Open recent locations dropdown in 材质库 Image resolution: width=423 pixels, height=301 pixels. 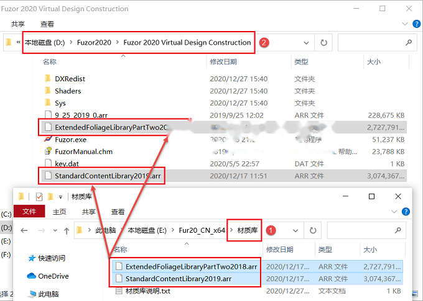(55, 230)
